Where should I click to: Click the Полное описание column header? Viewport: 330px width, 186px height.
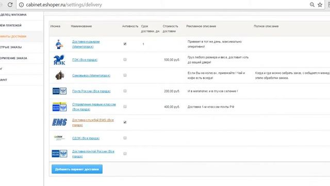(266, 26)
